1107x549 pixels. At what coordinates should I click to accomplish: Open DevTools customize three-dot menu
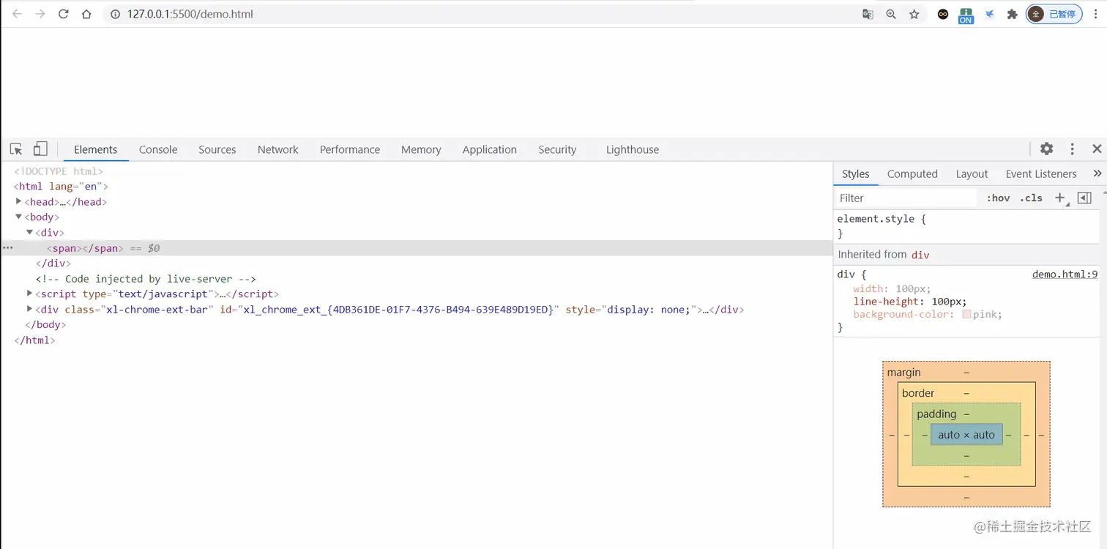[1072, 149]
